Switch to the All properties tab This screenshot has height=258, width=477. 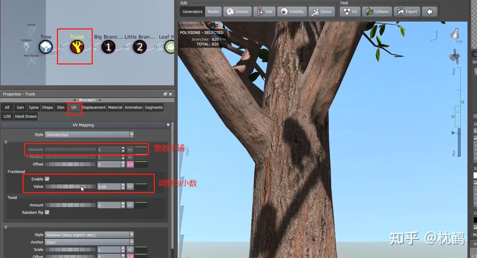[x=7, y=107]
